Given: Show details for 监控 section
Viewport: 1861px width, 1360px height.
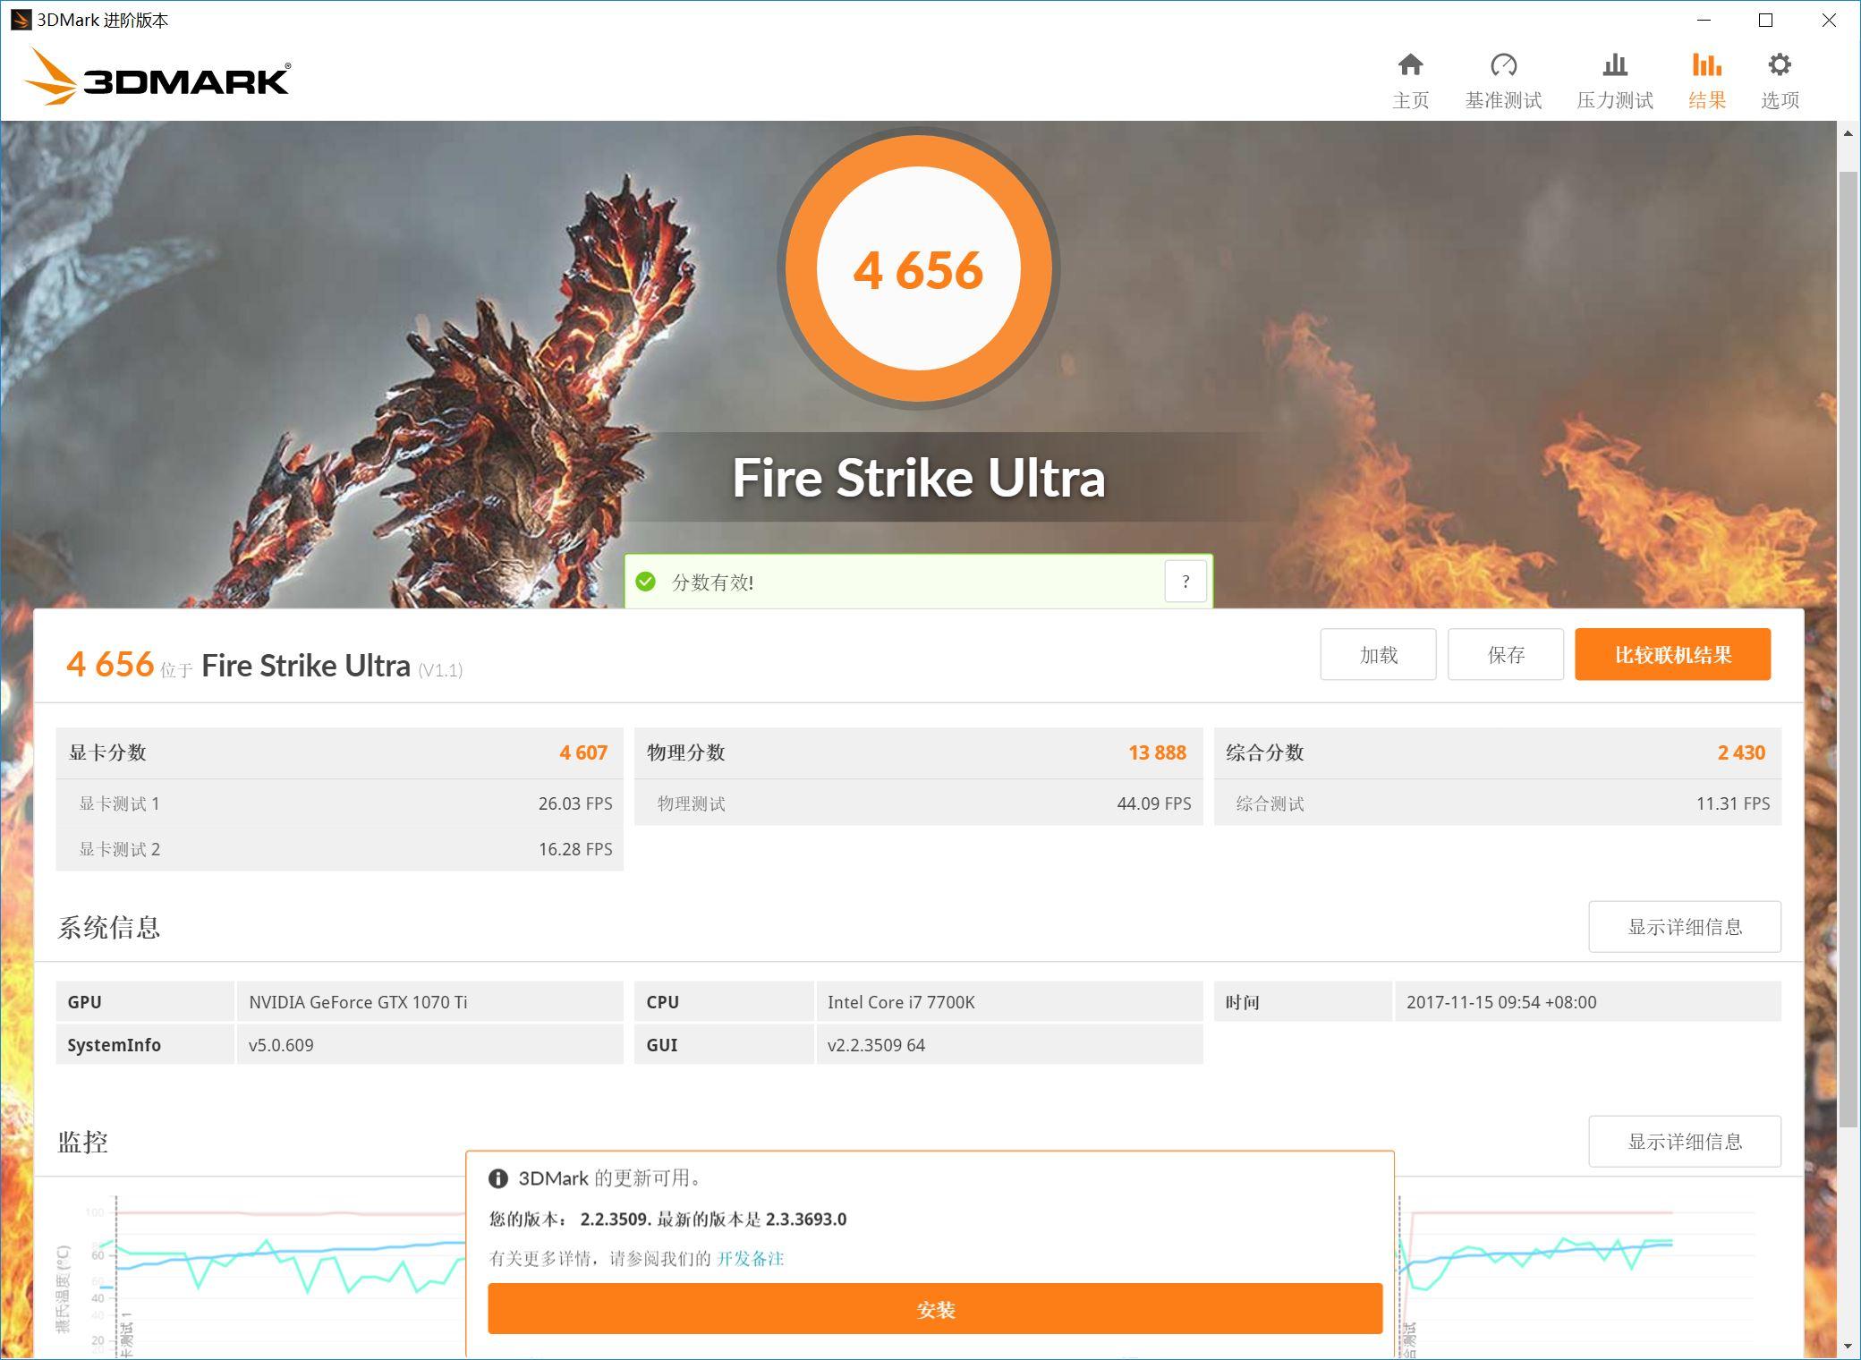Looking at the screenshot, I should coord(1685,1142).
